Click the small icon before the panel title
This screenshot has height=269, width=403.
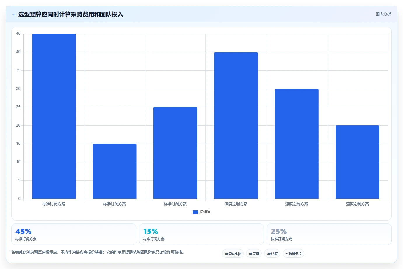pos(14,15)
